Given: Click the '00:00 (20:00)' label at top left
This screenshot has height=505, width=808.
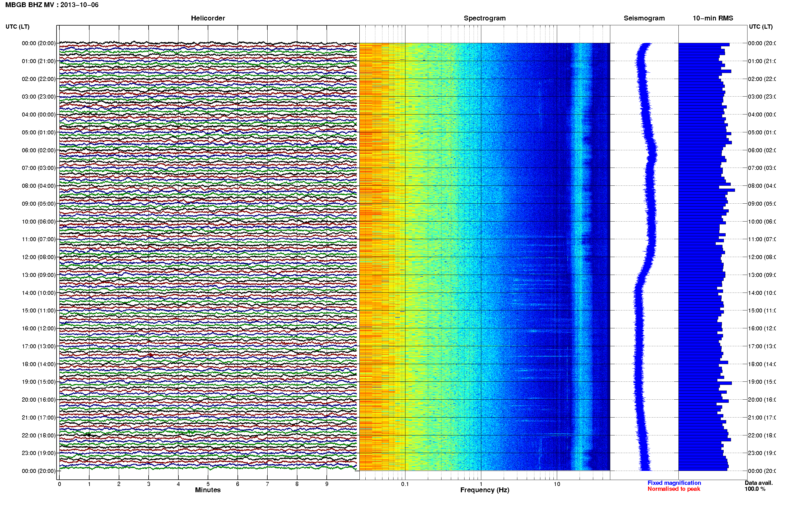Looking at the screenshot, I should click(39, 43).
